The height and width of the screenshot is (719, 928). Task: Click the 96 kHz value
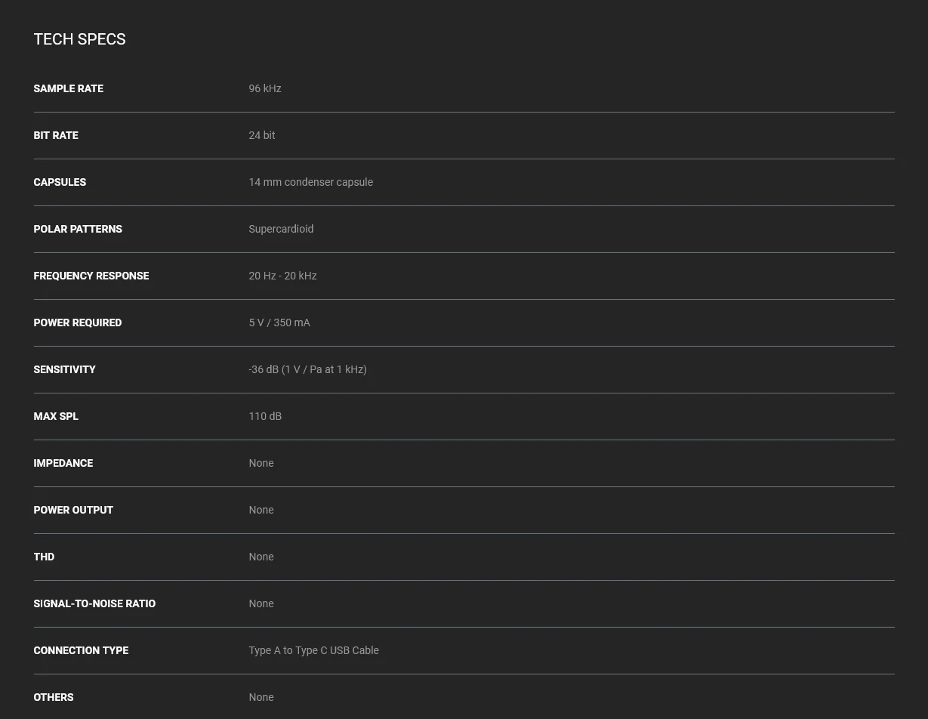tap(265, 88)
